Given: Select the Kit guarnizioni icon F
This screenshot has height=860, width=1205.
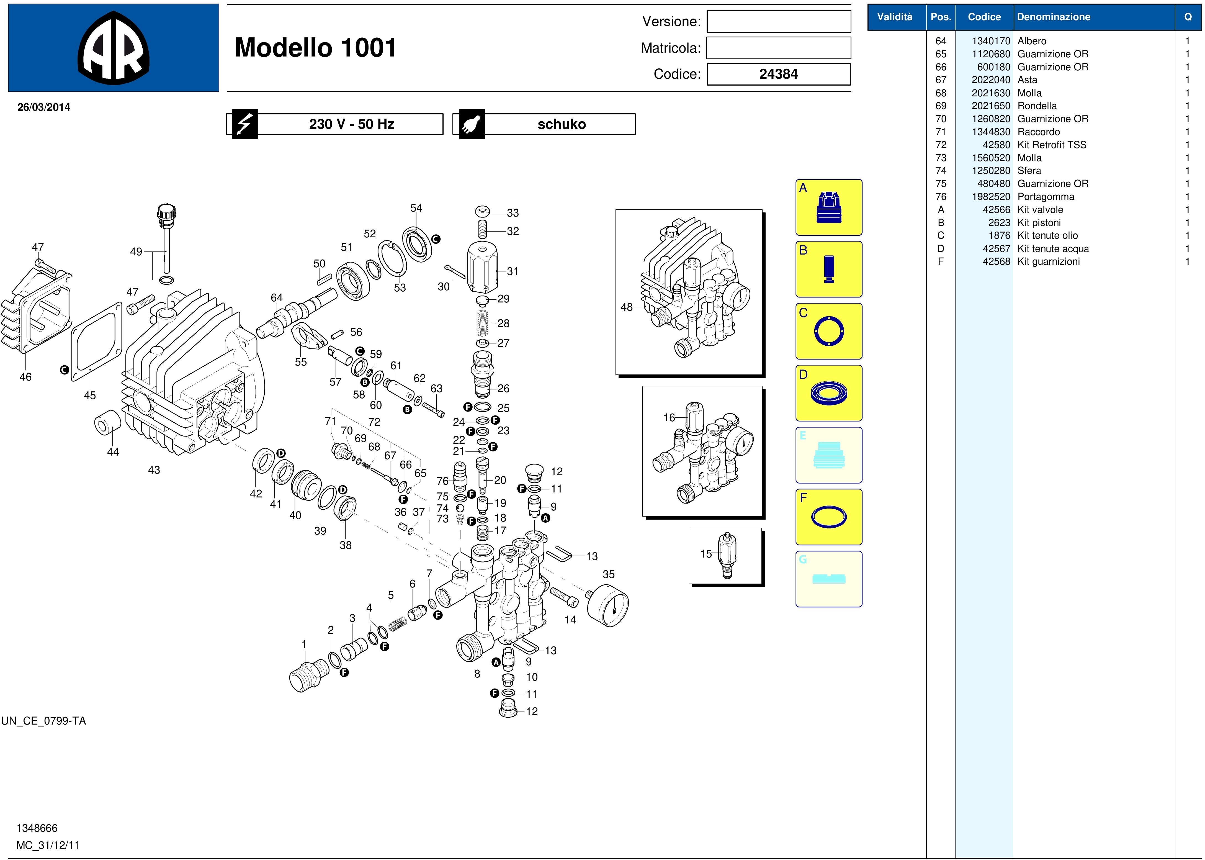Looking at the screenshot, I should point(828,517).
